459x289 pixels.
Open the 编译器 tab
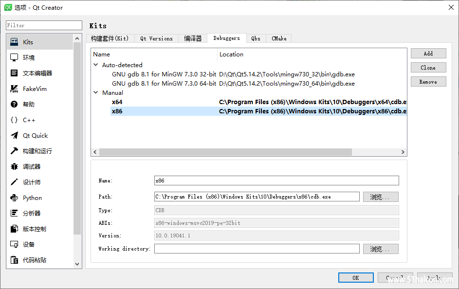(x=193, y=38)
